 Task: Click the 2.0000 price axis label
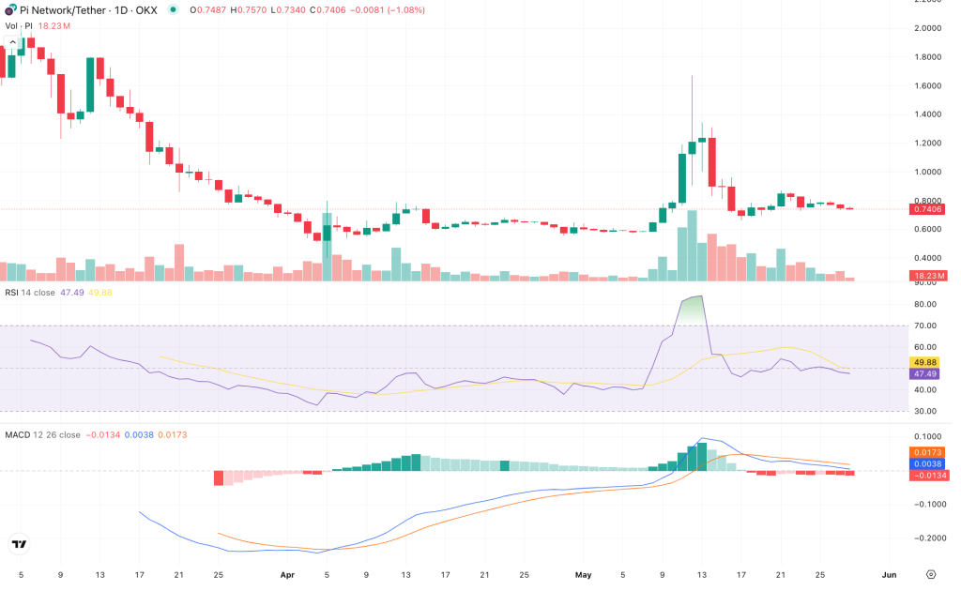coord(927,28)
